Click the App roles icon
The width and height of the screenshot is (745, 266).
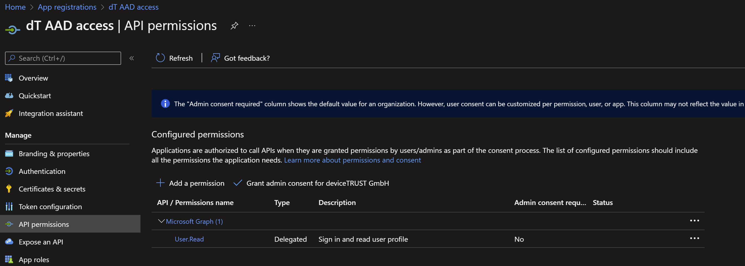(9, 259)
